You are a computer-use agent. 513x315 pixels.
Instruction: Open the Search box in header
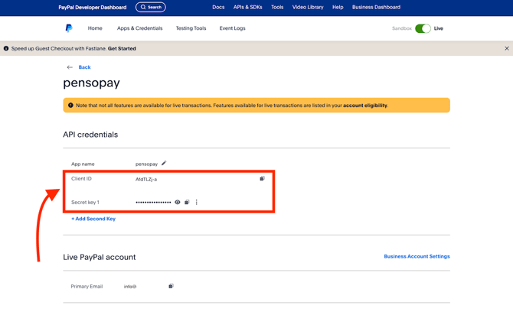click(x=151, y=7)
